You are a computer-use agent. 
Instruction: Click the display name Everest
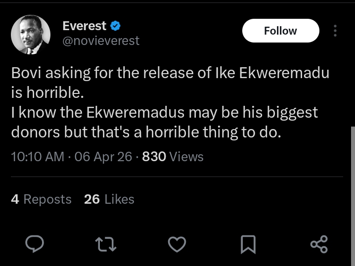85,26
